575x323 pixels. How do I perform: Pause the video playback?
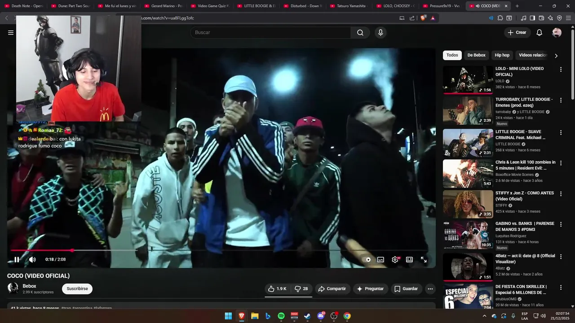[x=17, y=259]
